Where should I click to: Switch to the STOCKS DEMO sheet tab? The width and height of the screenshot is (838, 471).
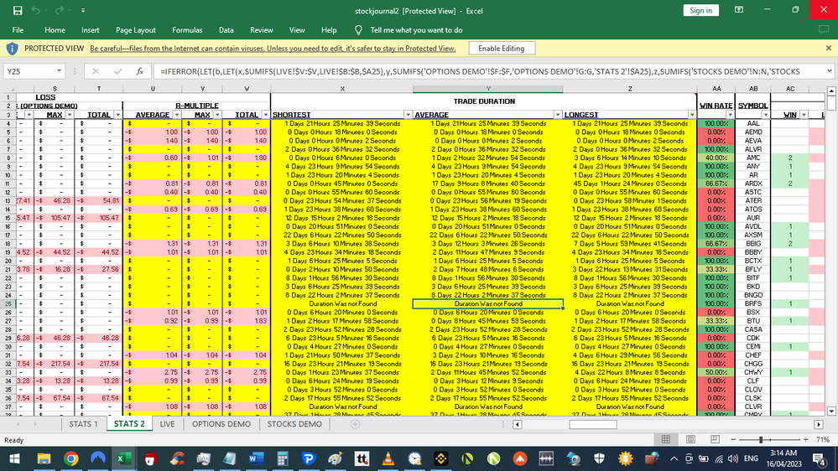pos(294,424)
